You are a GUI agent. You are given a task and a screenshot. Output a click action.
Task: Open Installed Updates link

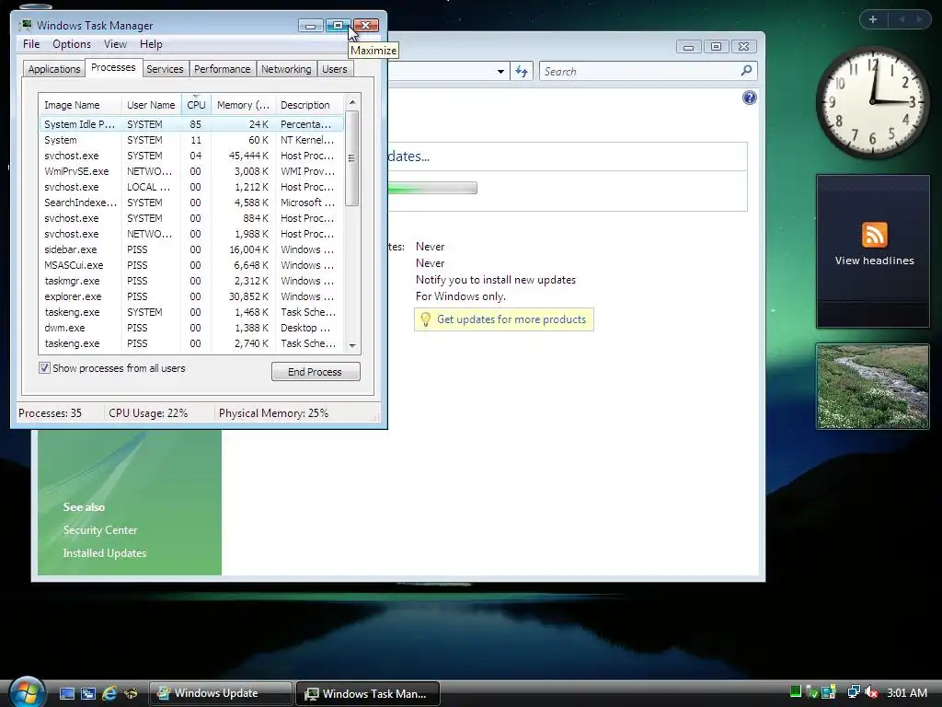pyautogui.click(x=105, y=553)
